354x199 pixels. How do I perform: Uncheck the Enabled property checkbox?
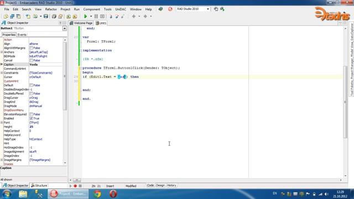(x=31, y=118)
